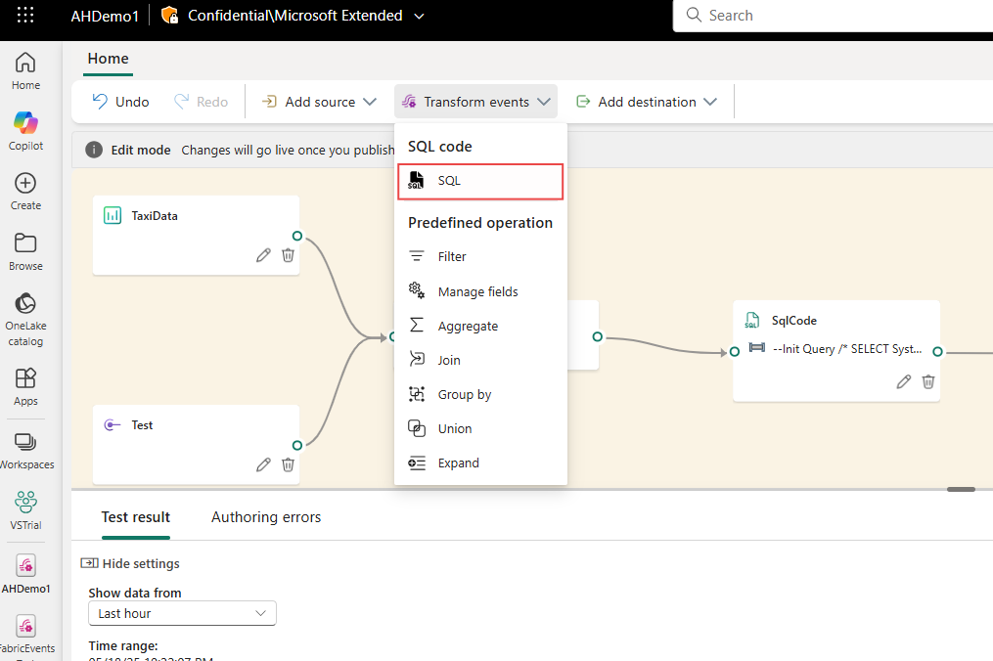993x661 pixels.
Task: Click the Undo button
Action: 120,102
